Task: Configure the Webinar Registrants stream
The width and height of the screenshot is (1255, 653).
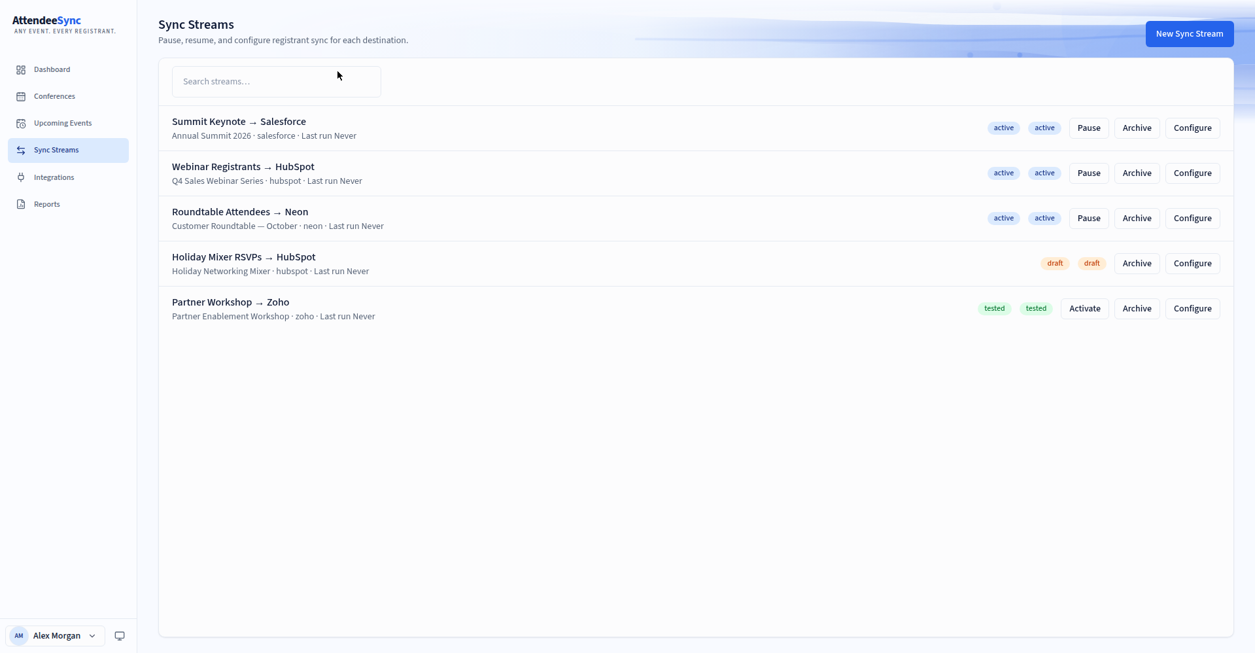Action: click(1193, 173)
